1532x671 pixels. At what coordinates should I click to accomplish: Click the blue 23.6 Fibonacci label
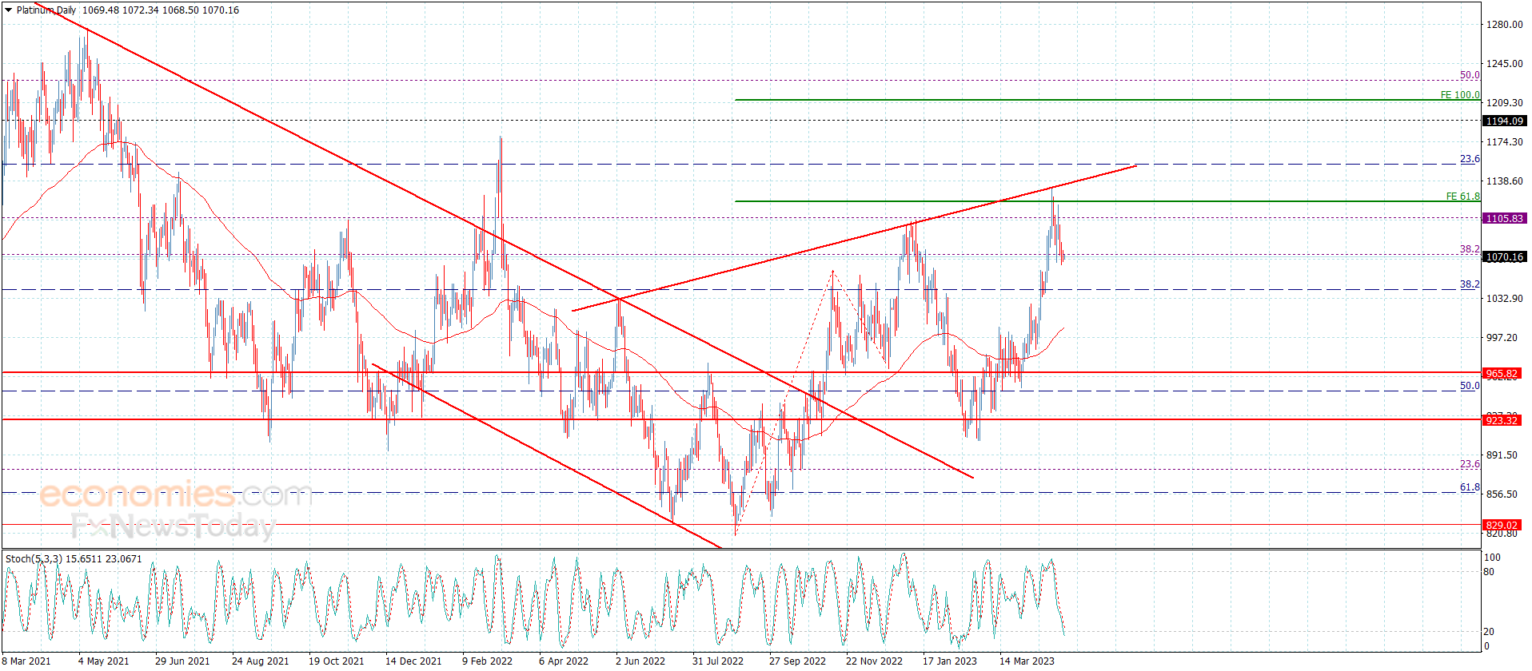(x=1470, y=159)
